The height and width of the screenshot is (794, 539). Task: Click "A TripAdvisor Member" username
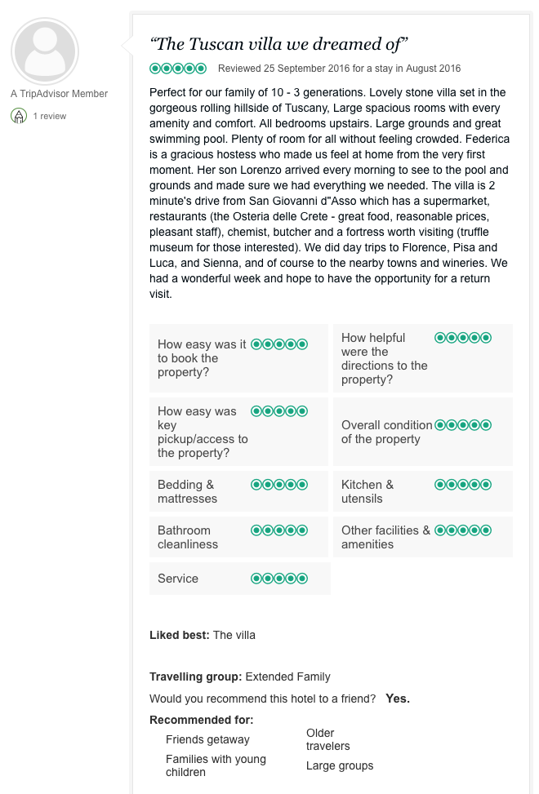59,94
